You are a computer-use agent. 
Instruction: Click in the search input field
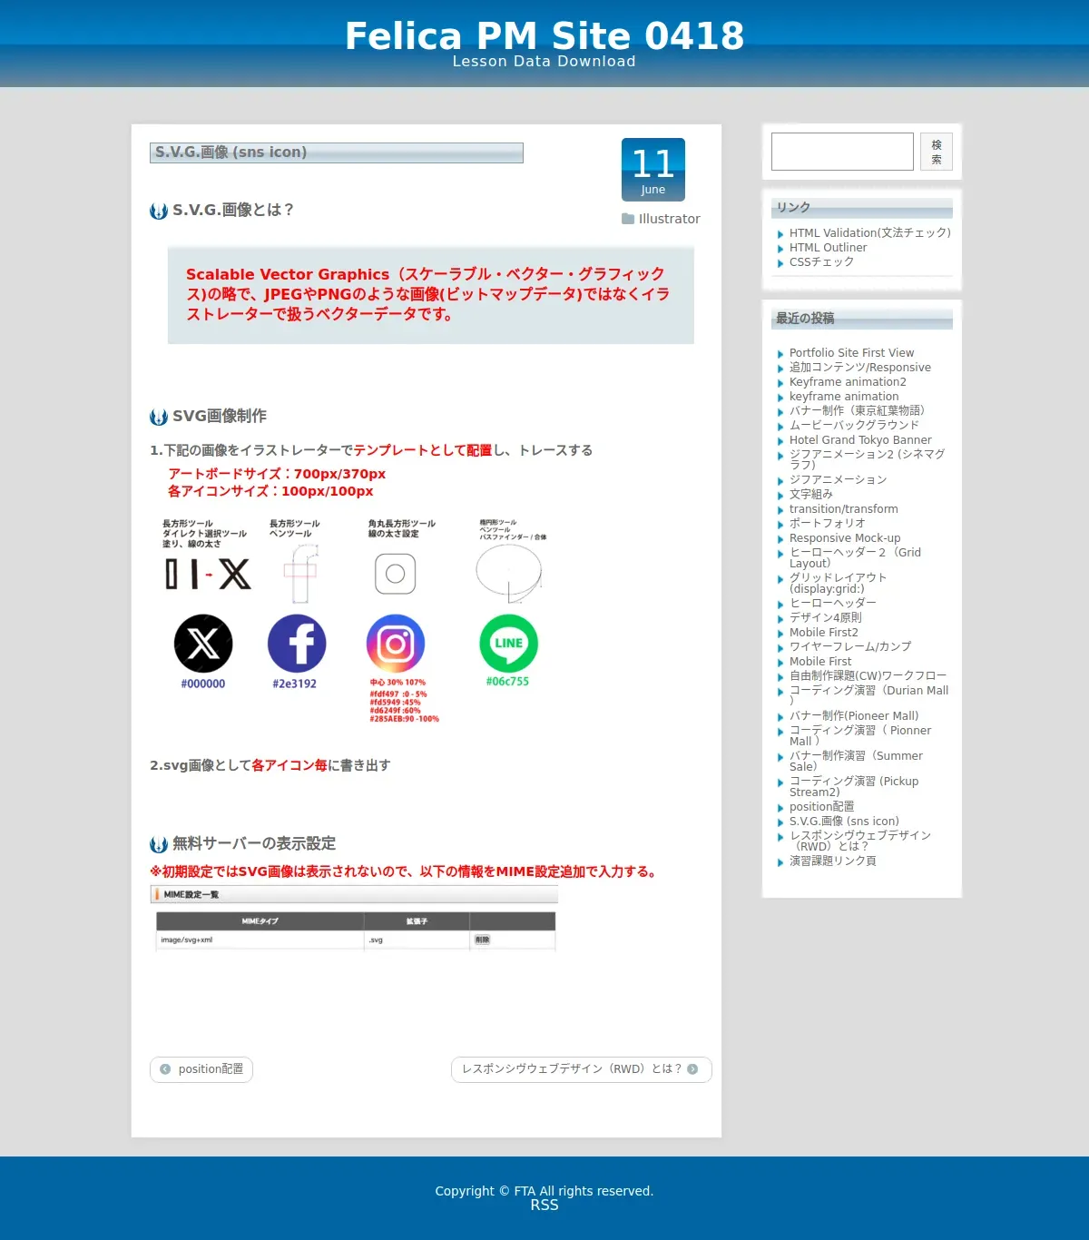842,152
